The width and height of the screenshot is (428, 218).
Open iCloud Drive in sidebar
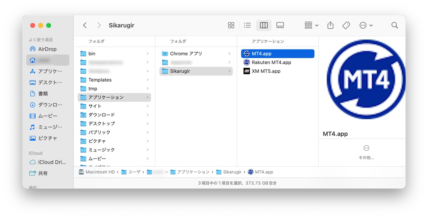(48, 162)
